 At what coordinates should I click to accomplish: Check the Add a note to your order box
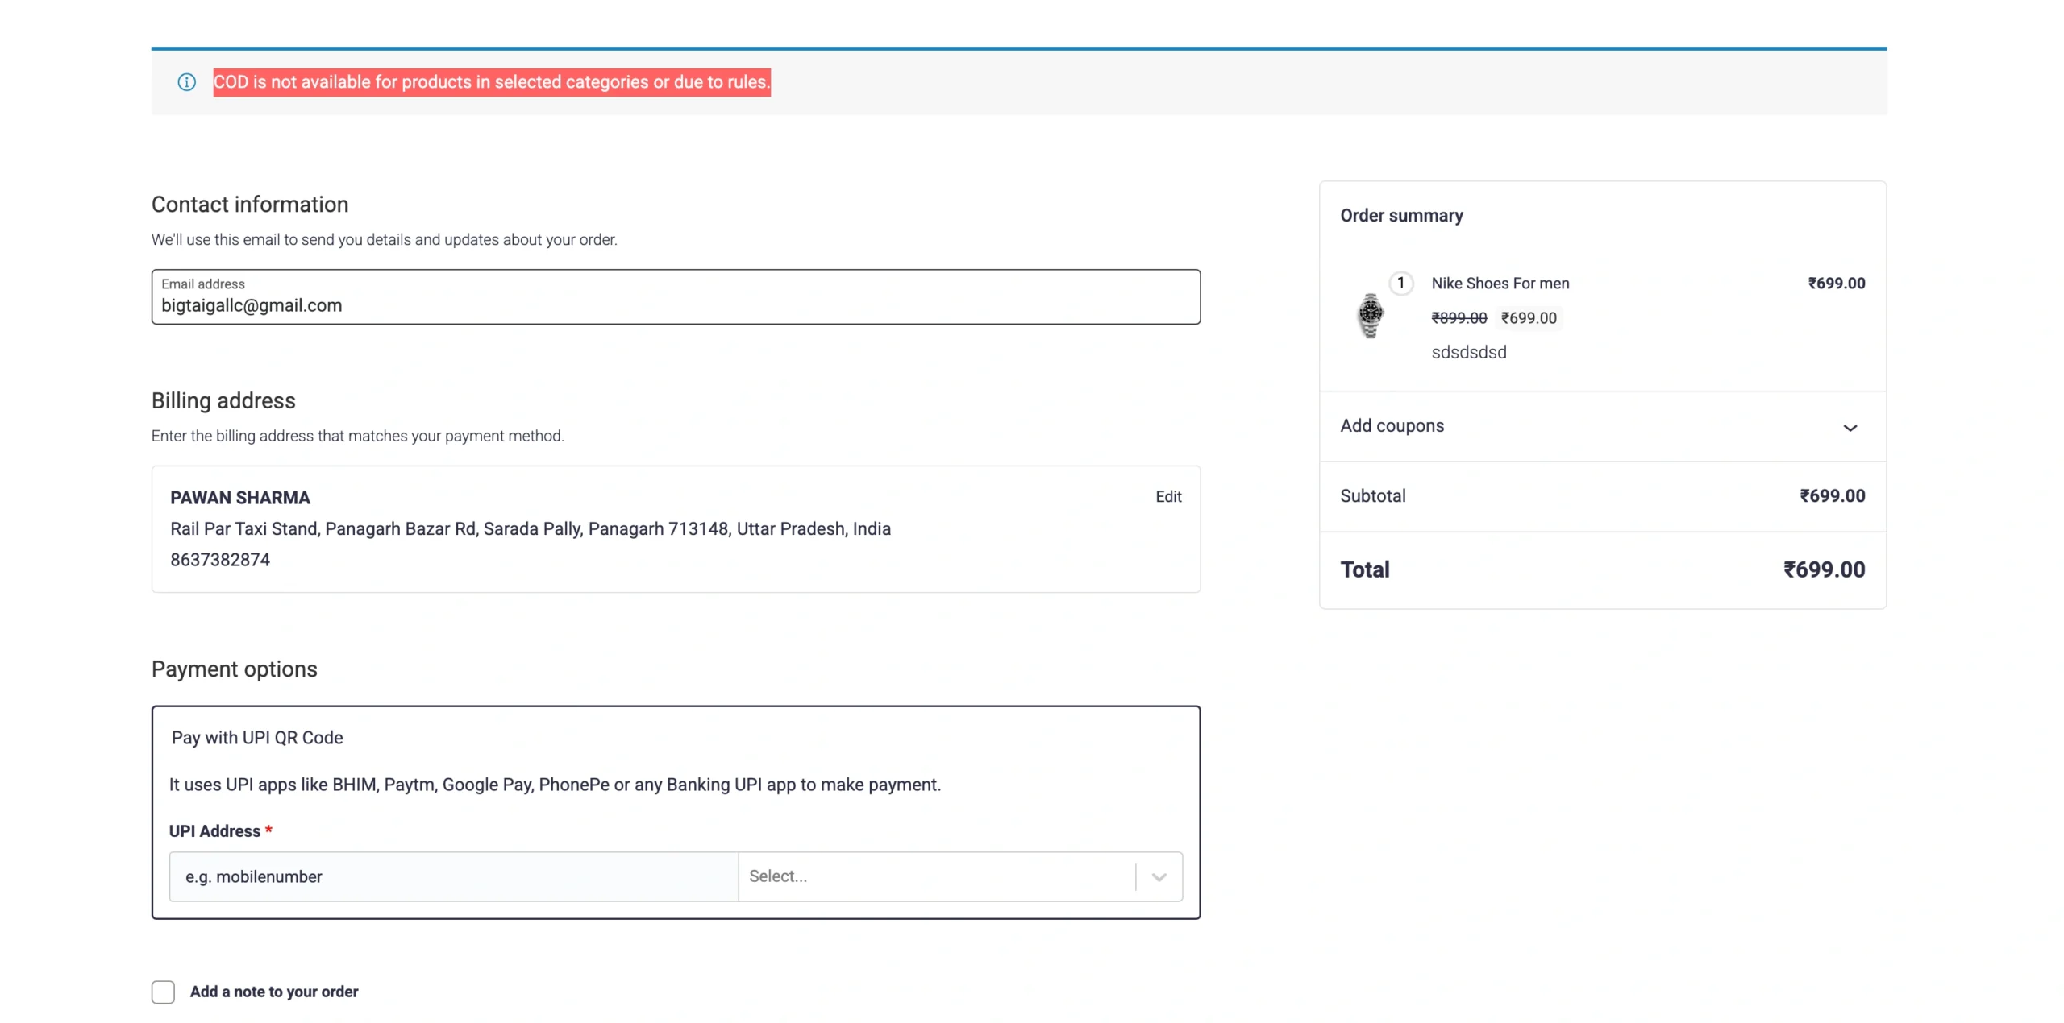pyautogui.click(x=163, y=992)
